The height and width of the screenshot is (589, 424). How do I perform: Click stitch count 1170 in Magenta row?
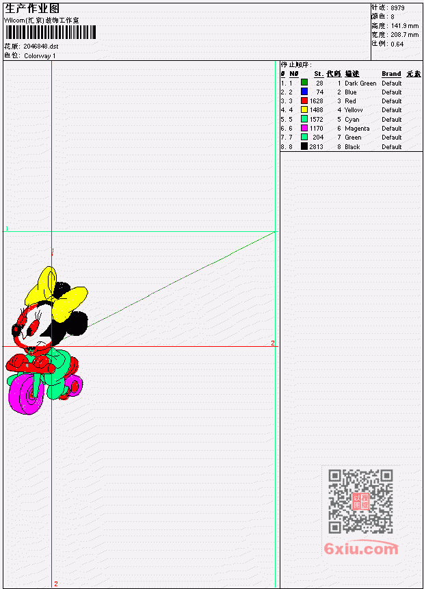(x=316, y=129)
